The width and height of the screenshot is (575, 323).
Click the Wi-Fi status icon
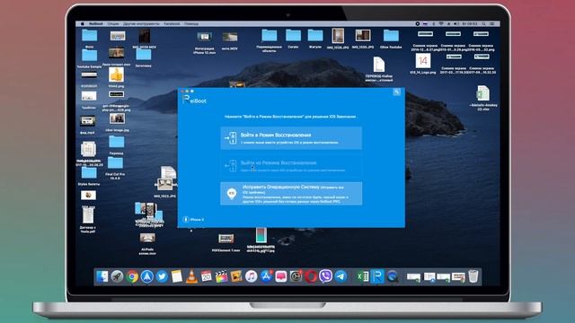[x=441, y=24]
